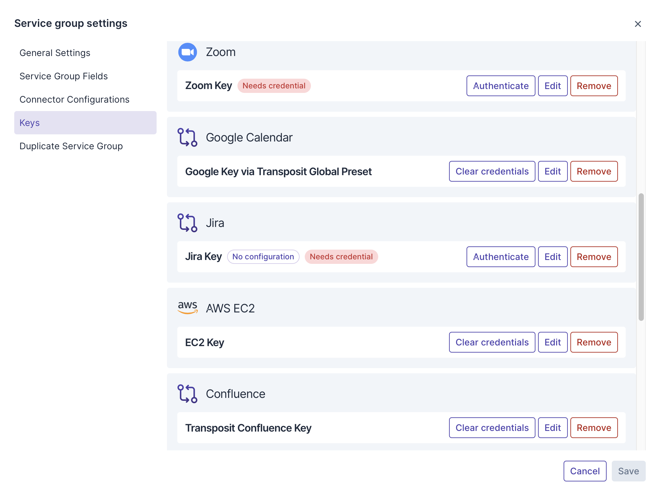
Task: Remove the EC2 Key
Action: click(594, 342)
